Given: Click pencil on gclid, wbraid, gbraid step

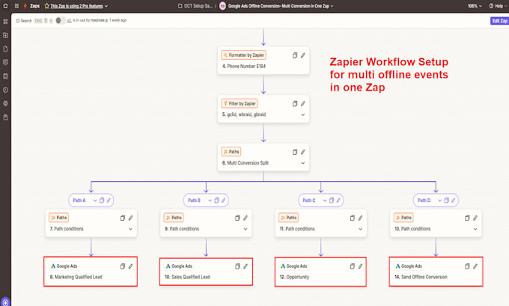Looking at the screenshot, I should click(x=303, y=104).
